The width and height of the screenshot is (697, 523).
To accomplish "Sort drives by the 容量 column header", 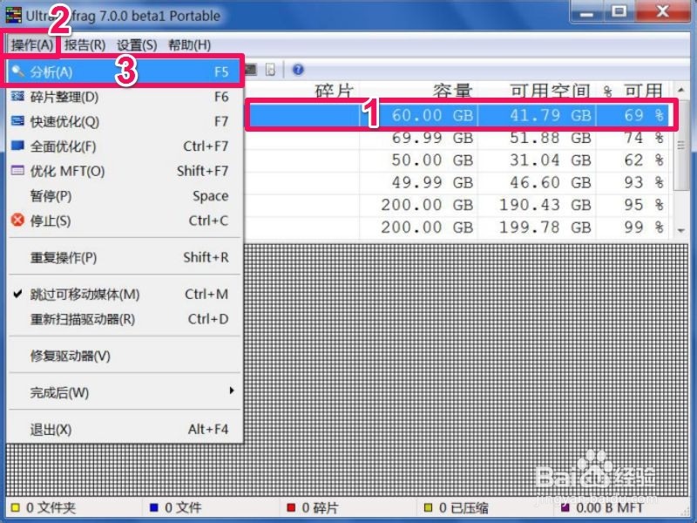I will click(x=453, y=90).
